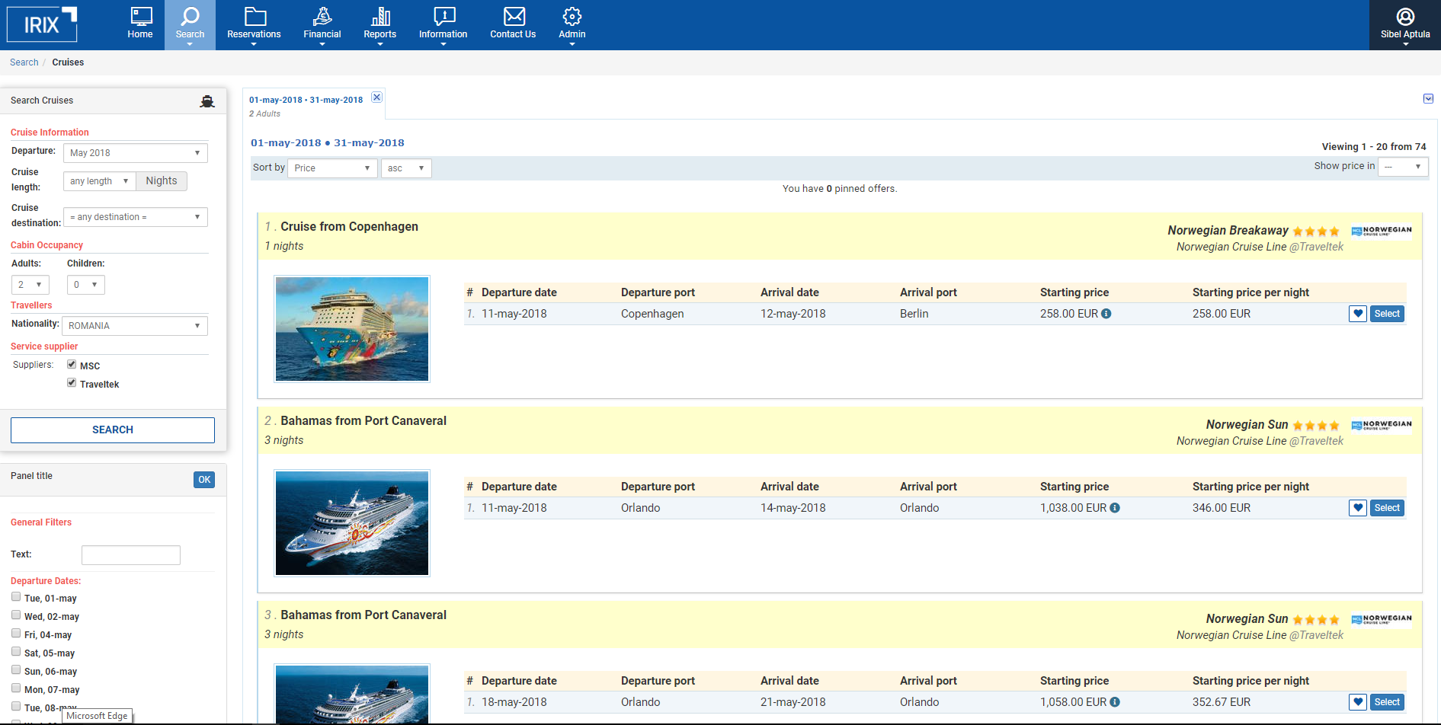Image resolution: width=1441 pixels, height=725 pixels.
Task: Show price info for 258.00 EUR
Action: [x=1106, y=314]
